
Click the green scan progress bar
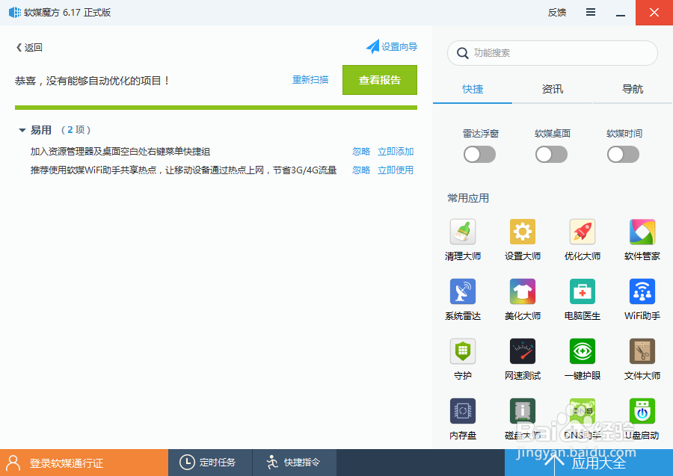point(216,108)
